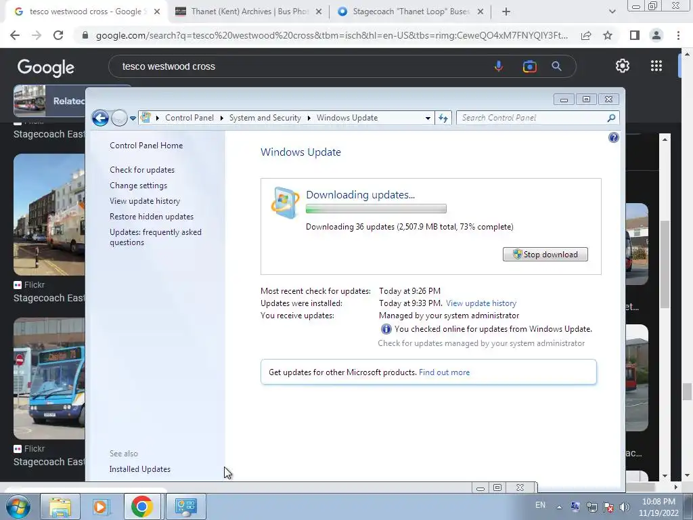Open Google quick settings gear
This screenshot has height=520, width=693.
point(623,66)
